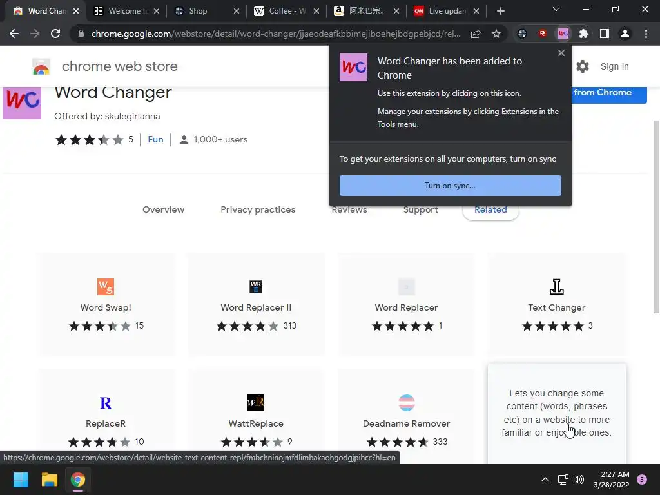Image resolution: width=660 pixels, height=495 pixels.
Task: Click the Chrome taskbar icon
Action: click(x=77, y=480)
